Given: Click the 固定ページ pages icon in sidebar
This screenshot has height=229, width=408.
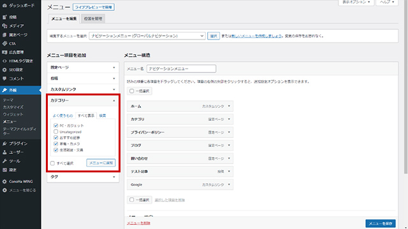Looking at the screenshot, I should 4,34.
